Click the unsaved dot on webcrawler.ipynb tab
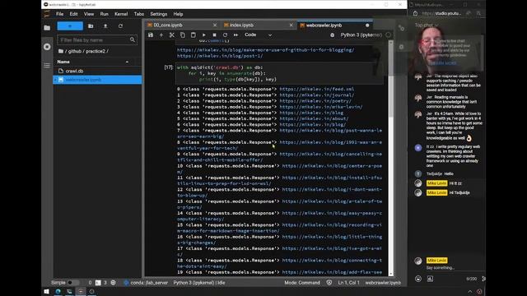 click(x=367, y=25)
